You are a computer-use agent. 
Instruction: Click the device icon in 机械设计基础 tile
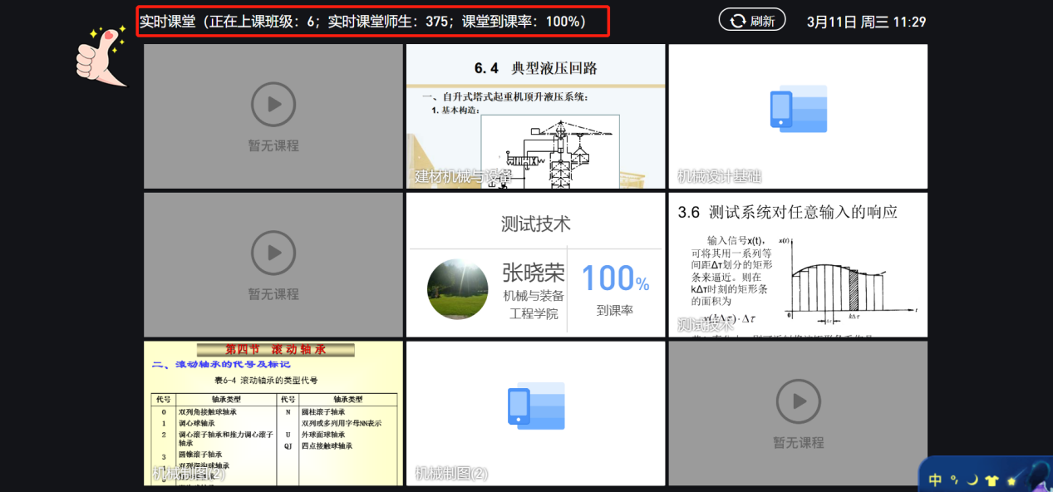click(x=799, y=108)
